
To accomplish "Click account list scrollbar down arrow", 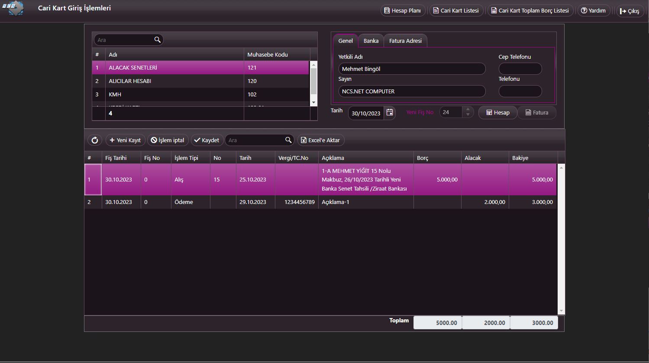I will point(314,102).
